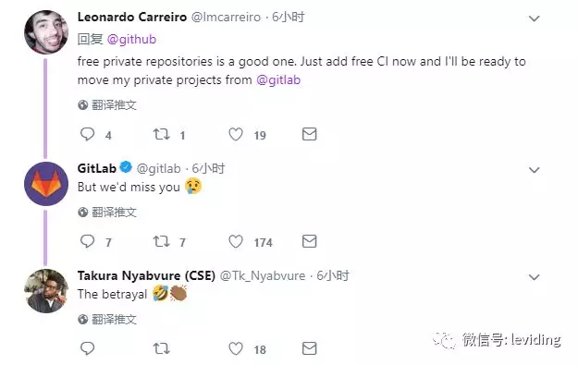578x365 pixels.
Task: Retweet Takura Nyabvure's tweet
Action: pos(162,348)
